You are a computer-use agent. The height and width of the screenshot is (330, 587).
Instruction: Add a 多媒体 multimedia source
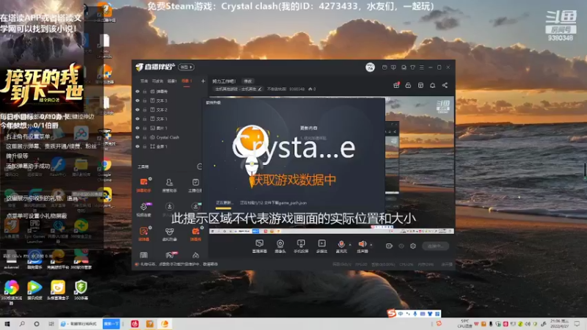(321, 246)
